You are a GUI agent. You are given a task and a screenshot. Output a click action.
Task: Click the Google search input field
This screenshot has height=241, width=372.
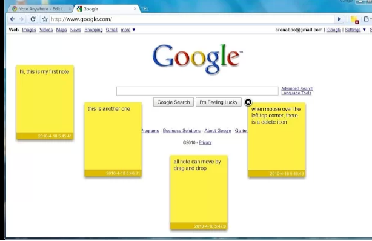198,91
